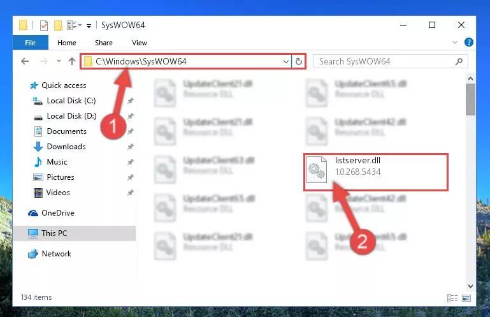Click the pin icon beside Local Disk (D:)

click(131, 116)
